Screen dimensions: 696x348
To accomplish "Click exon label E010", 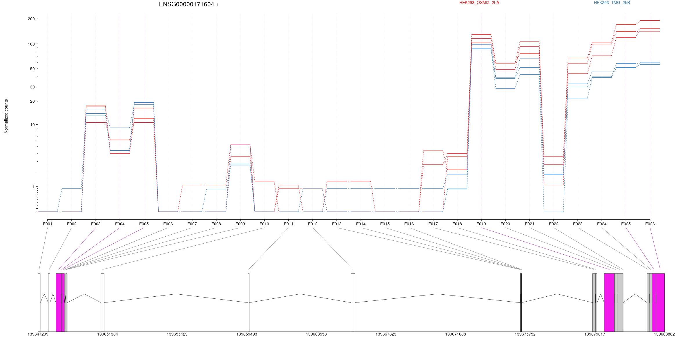I will tap(264, 224).
